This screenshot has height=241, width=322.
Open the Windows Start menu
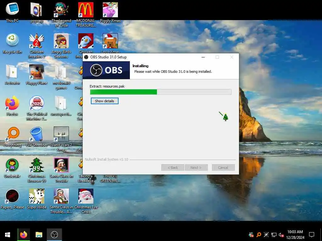point(8,235)
